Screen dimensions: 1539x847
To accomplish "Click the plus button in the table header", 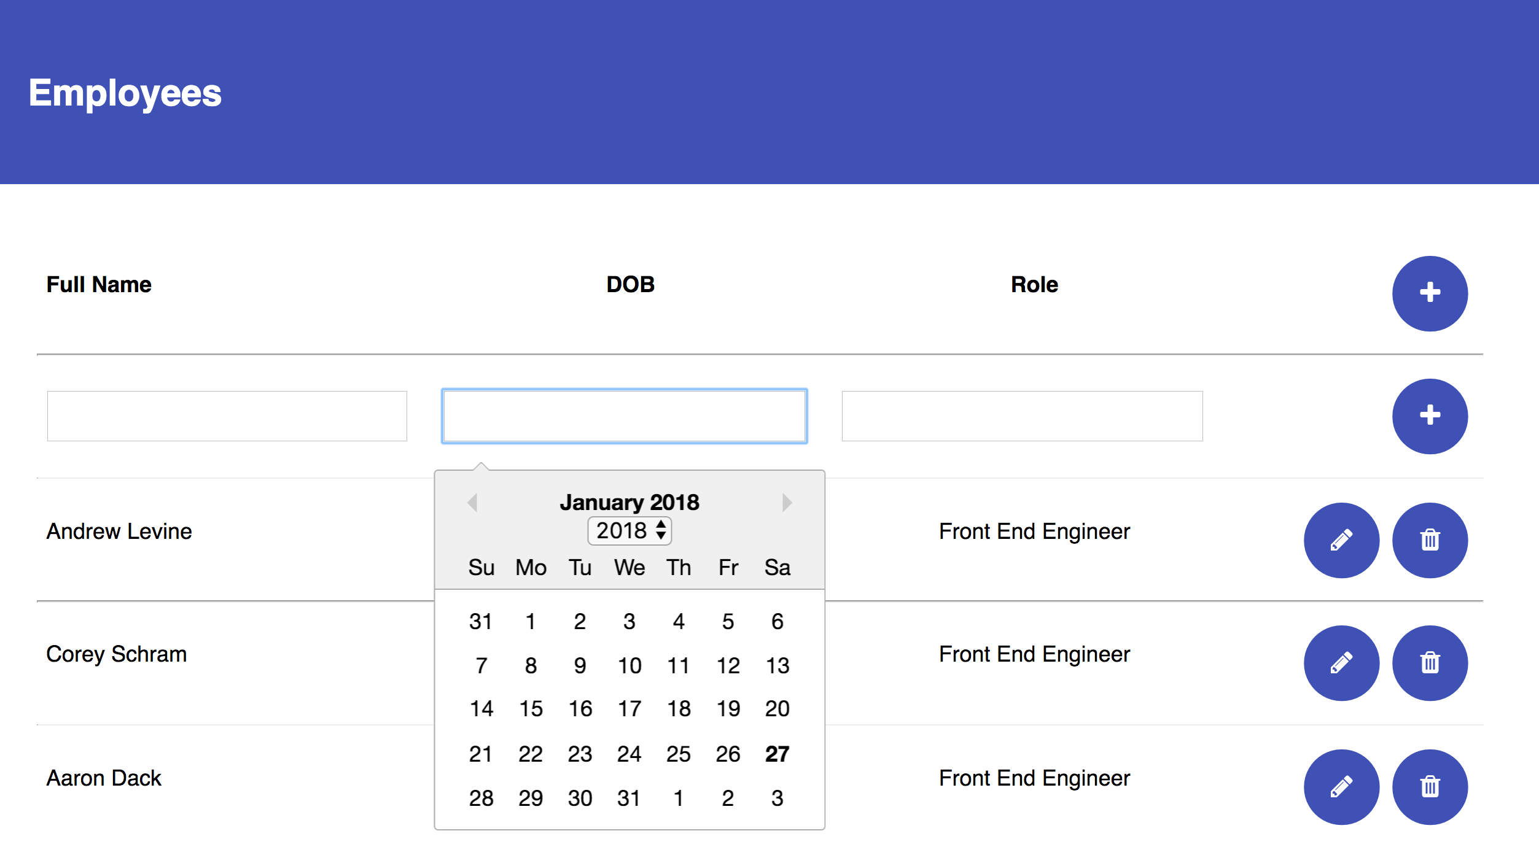I will (x=1430, y=293).
